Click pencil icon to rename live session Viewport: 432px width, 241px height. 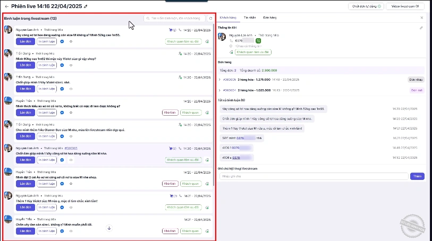pos(86,6)
